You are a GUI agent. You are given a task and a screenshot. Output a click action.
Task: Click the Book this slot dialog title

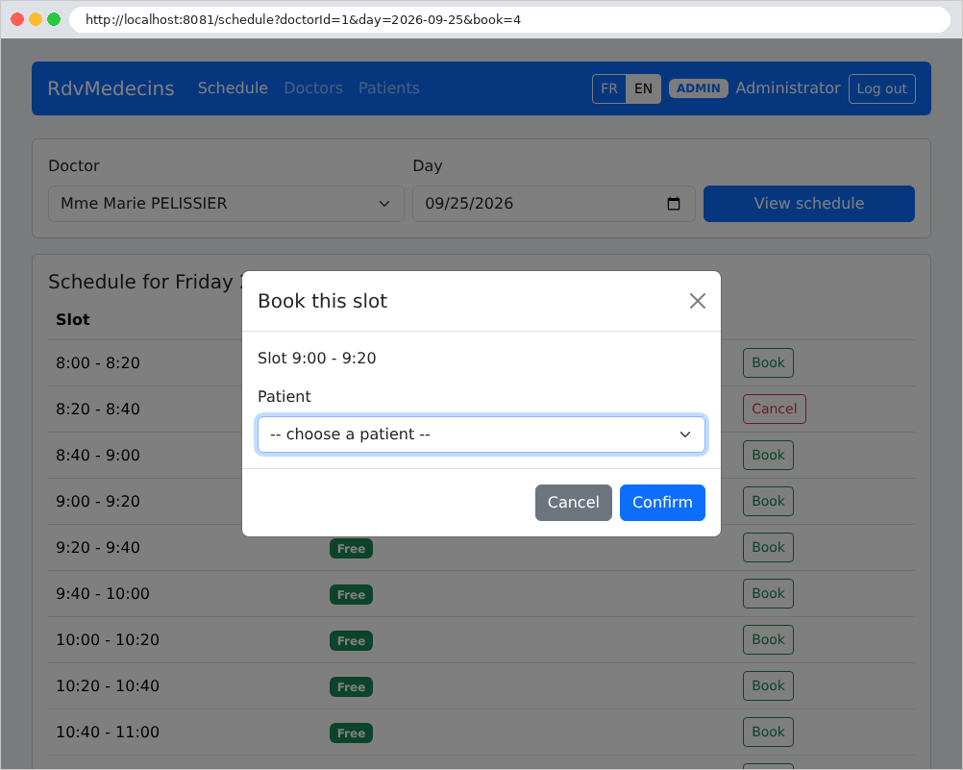[322, 301]
